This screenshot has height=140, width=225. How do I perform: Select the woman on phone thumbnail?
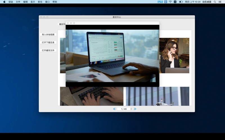[x=174, y=55]
